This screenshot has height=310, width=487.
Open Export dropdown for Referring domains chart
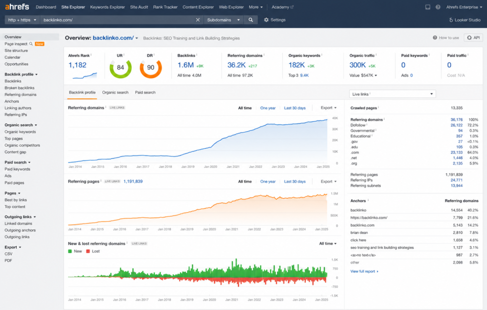(329, 108)
